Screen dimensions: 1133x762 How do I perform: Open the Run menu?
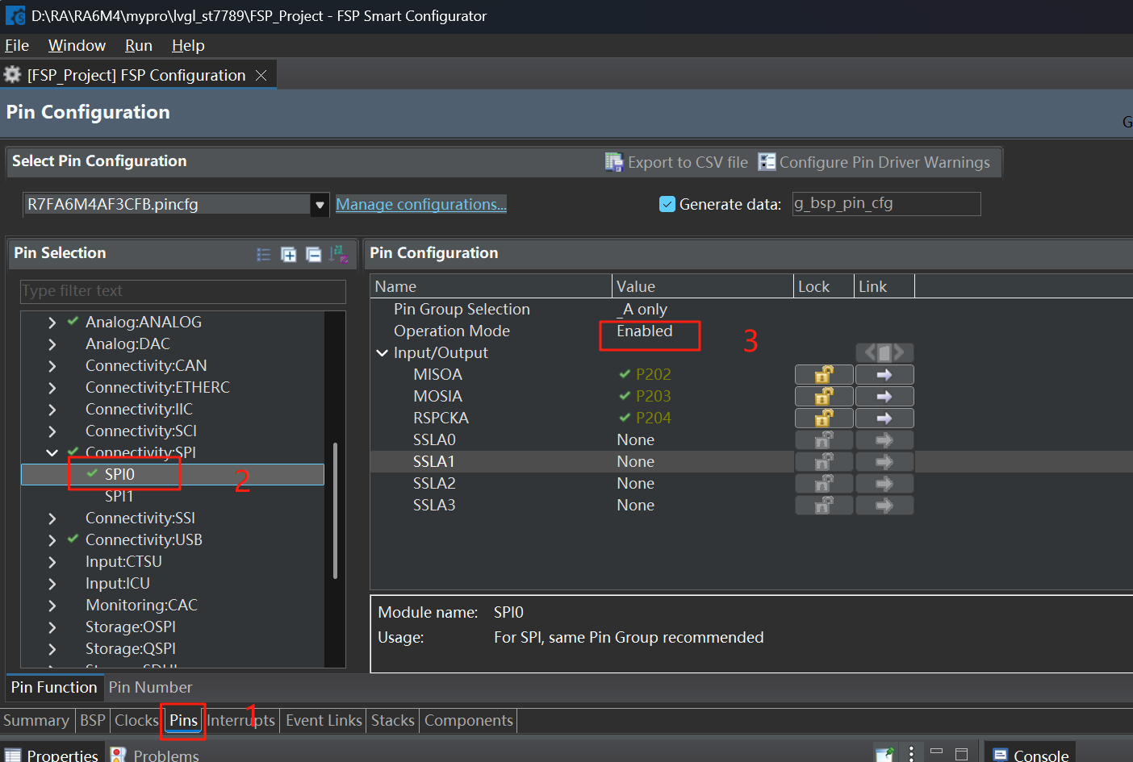[139, 46]
